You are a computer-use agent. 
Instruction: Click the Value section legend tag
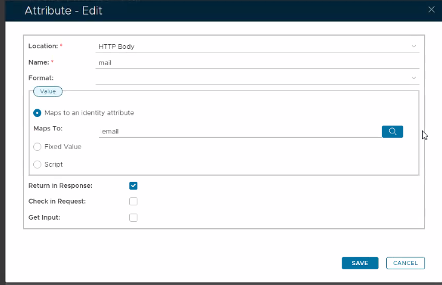point(48,91)
